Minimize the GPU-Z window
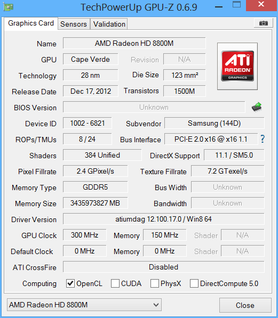278x318 pixels. tap(219, 7)
